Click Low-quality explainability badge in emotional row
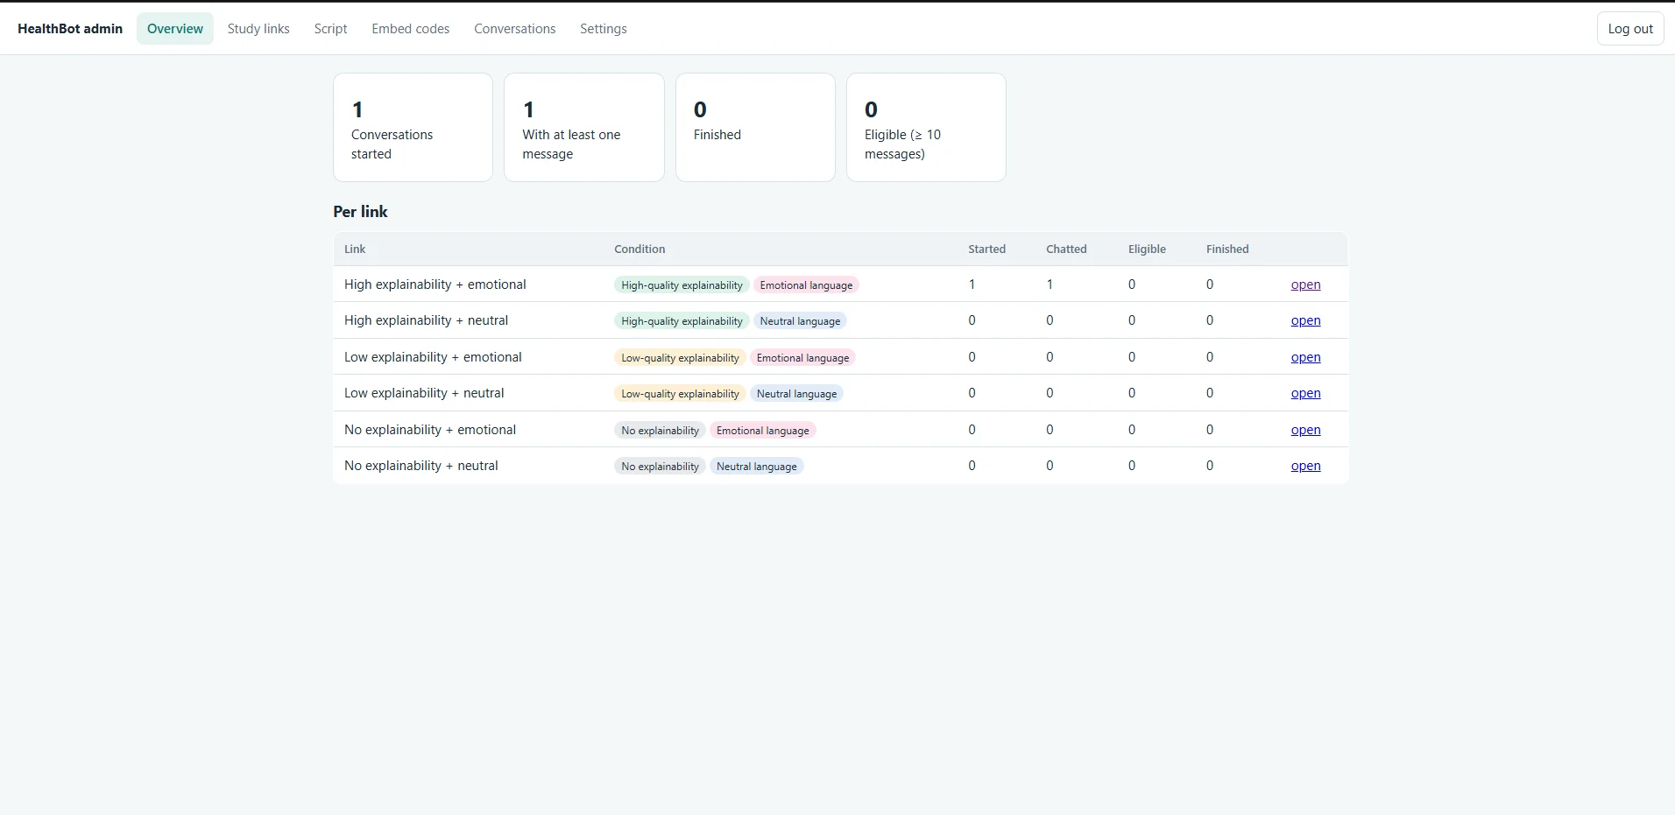This screenshot has height=815, width=1675. point(680,358)
